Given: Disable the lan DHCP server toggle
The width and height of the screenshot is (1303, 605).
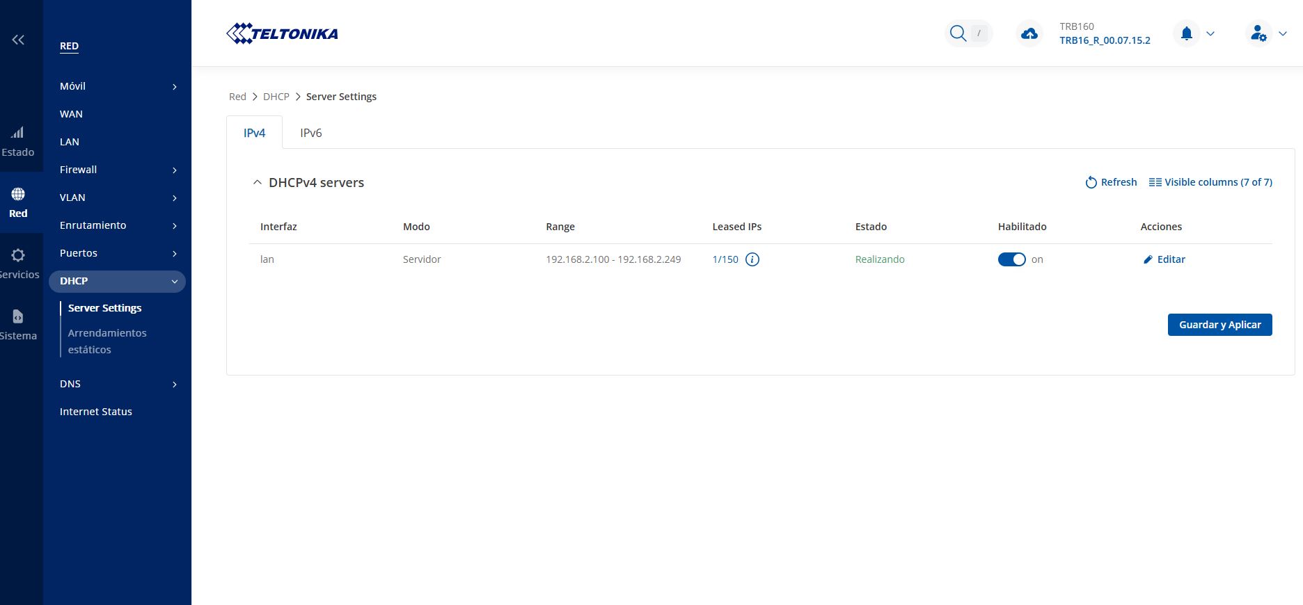Looking at the screenshot, I should click(x=1011, y=259).
